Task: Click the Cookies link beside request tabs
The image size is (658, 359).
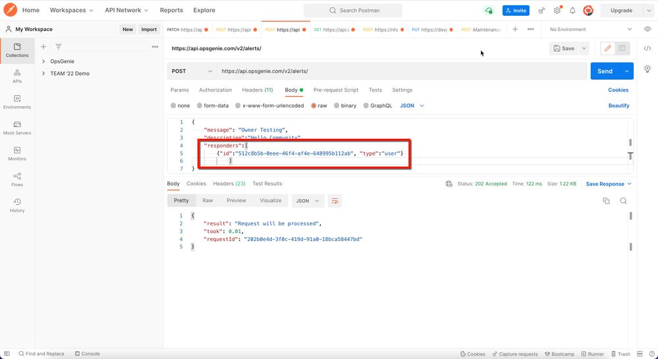Action: tap(618, 90)
